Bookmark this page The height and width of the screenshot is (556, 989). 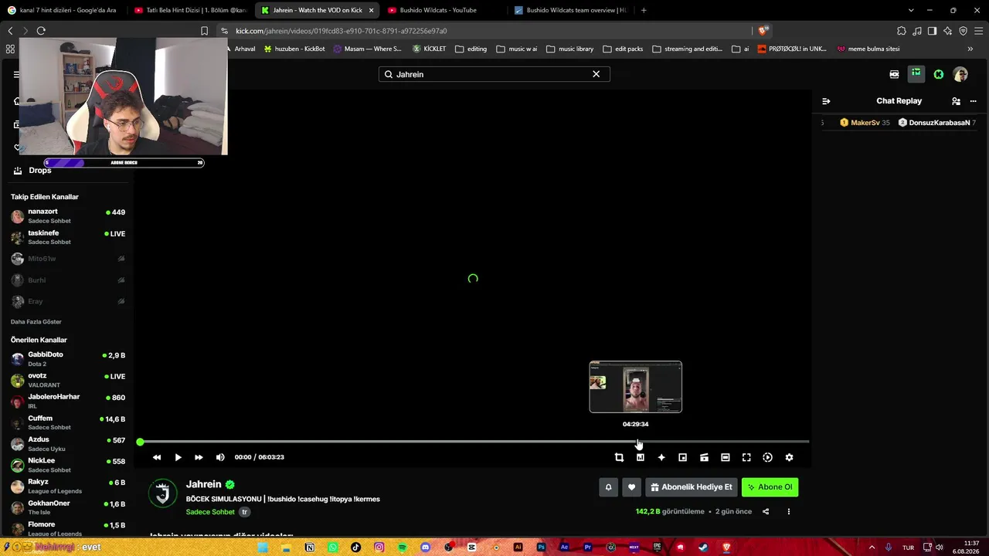[x=204, y=31]
